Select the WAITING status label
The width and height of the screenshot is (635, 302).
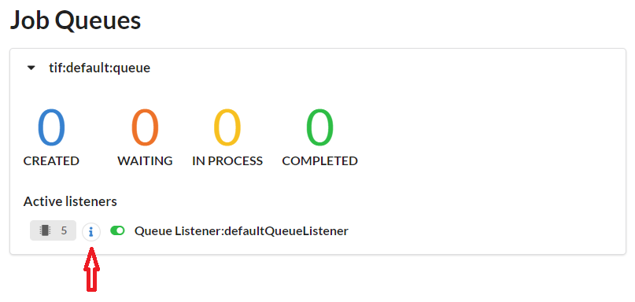145,161
